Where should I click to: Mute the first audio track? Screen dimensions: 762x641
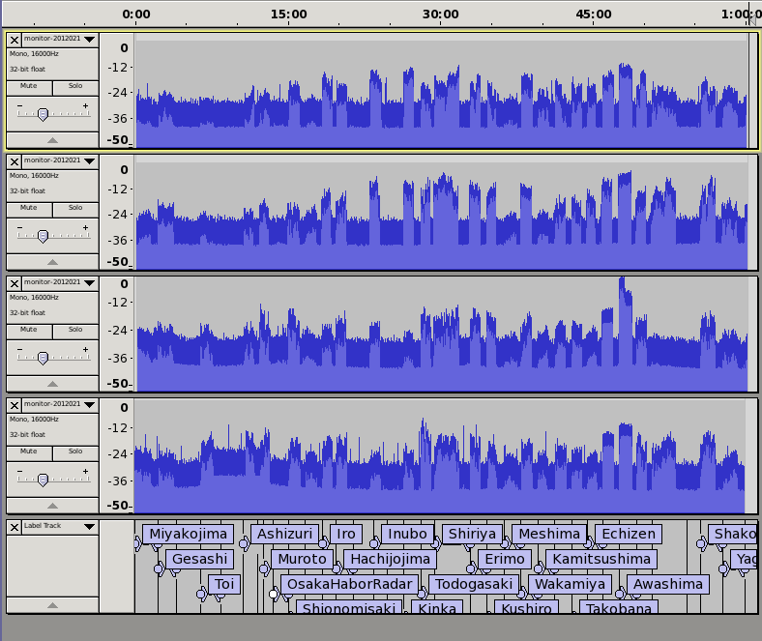tap(29, 86)
